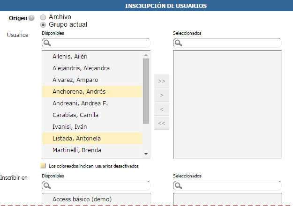Select the Archivo radio option
Viewport: 293px width, 206px height.
[44, 17]
